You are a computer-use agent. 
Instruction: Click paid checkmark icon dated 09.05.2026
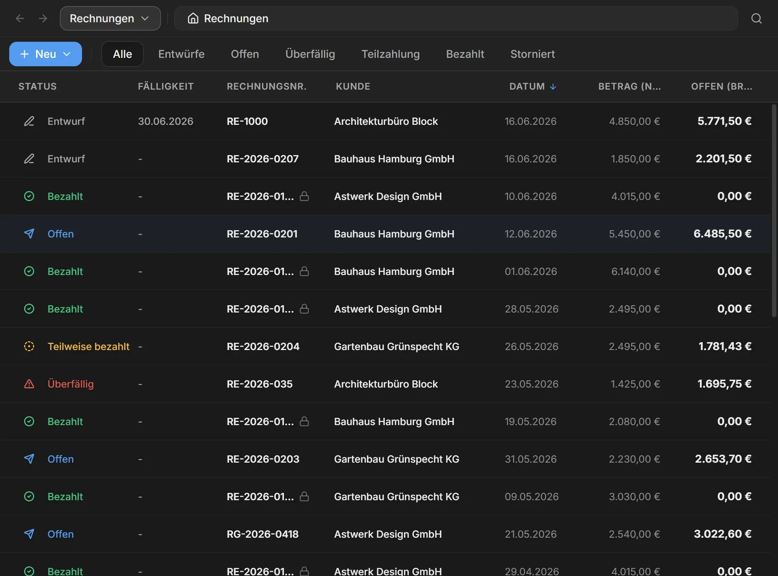point(29,496)
